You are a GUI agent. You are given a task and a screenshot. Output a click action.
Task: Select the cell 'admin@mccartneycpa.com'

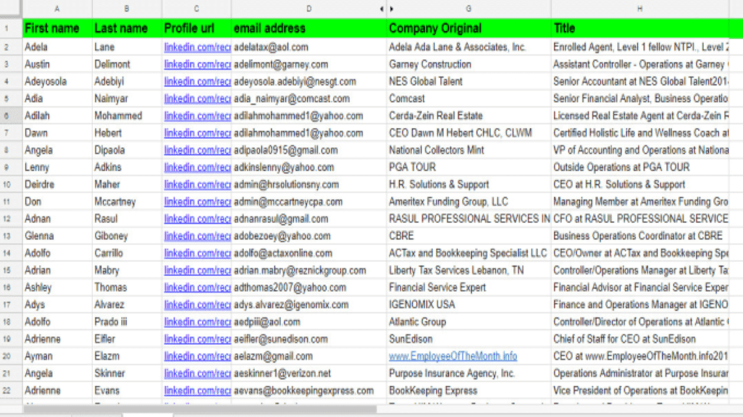pyautogui.click(x=309, y=201)
